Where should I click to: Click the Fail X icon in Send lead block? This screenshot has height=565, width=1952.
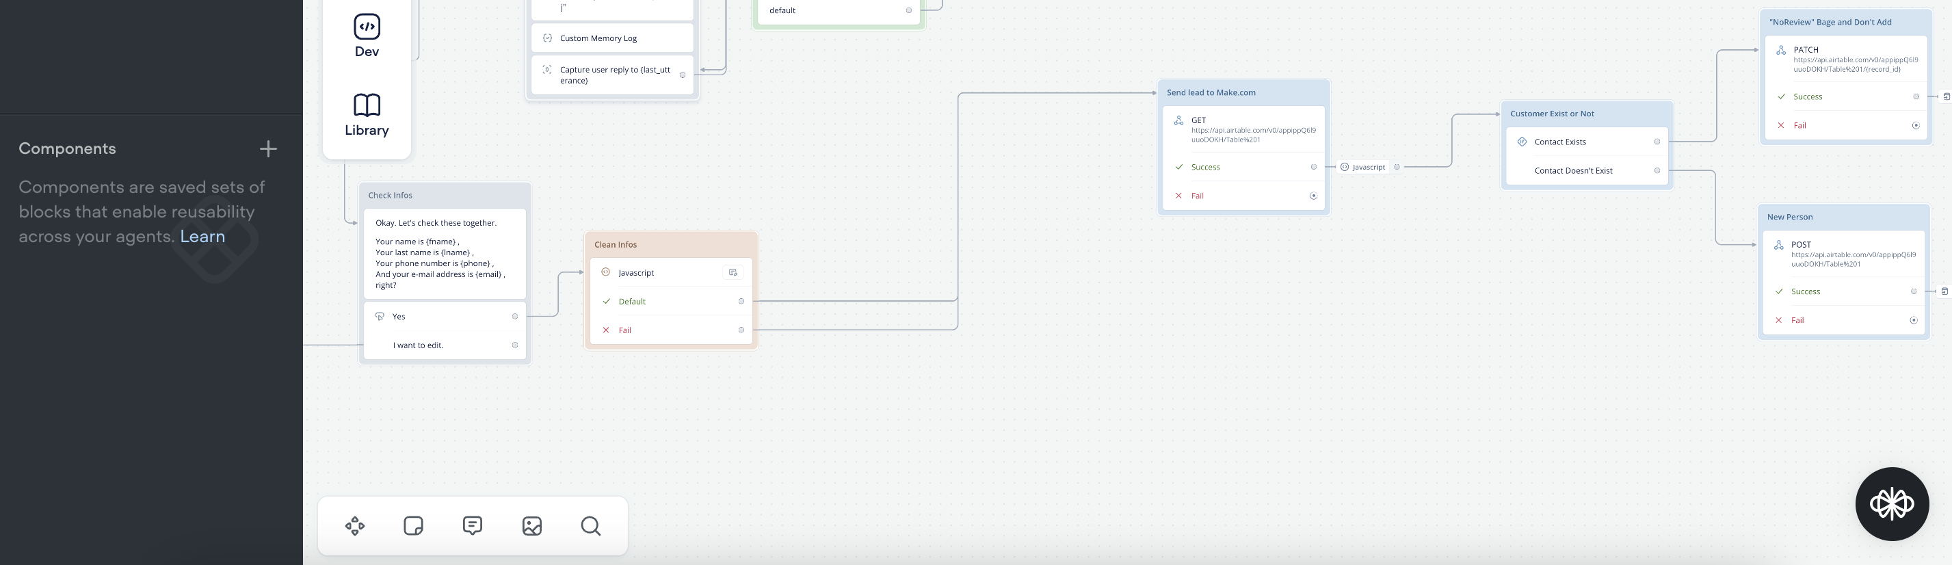point(1179,196)
